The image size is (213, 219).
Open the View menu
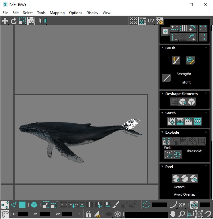106,13
